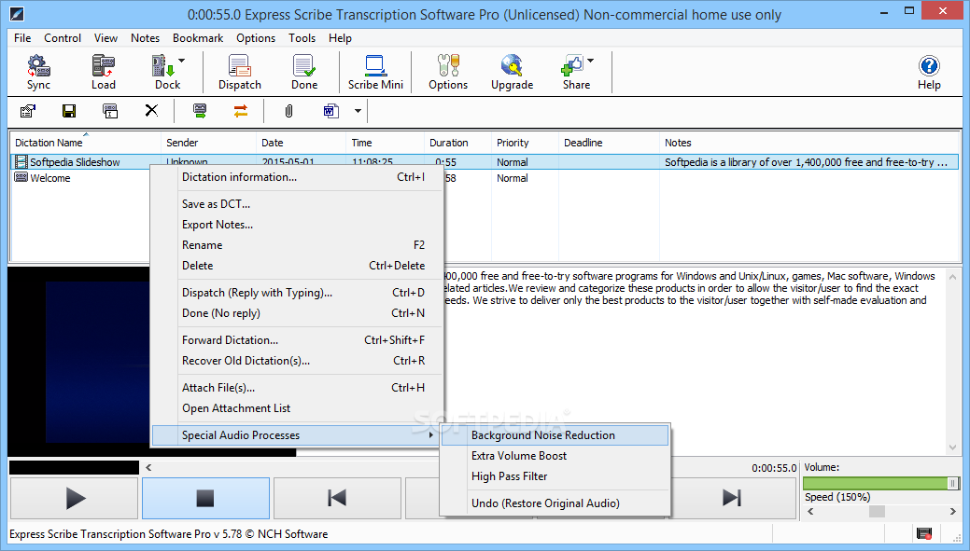Click the green forward dictation icon
This screenshot has height=551, width=970.
[199, 111]
